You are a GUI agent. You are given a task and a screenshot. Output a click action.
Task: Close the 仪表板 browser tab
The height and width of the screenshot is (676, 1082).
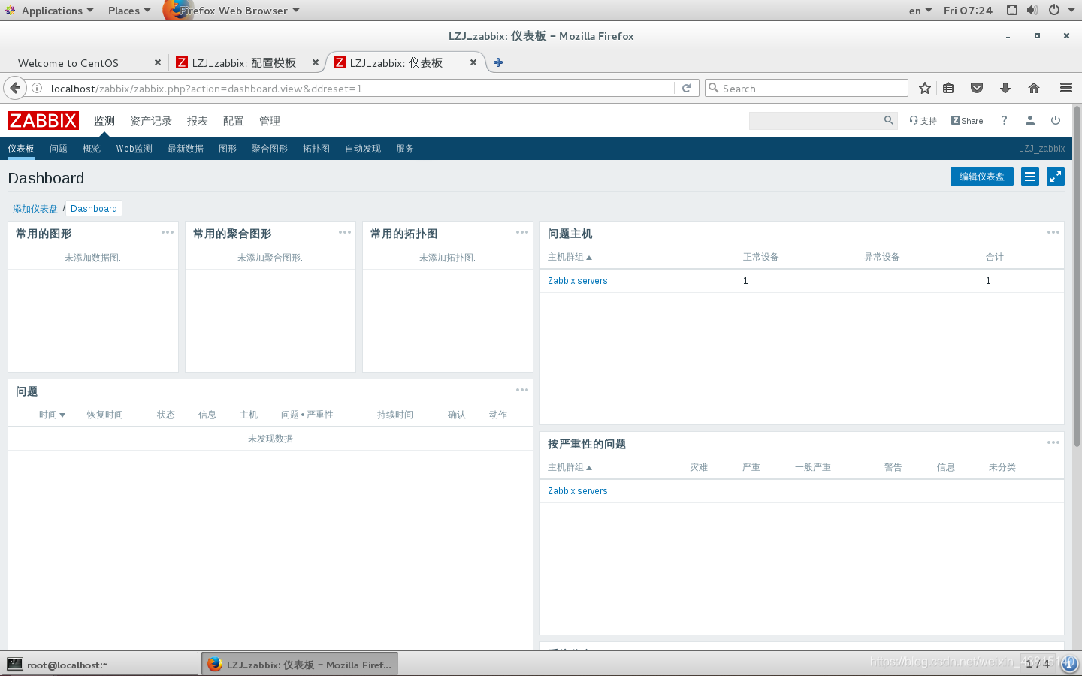[473, 62]
